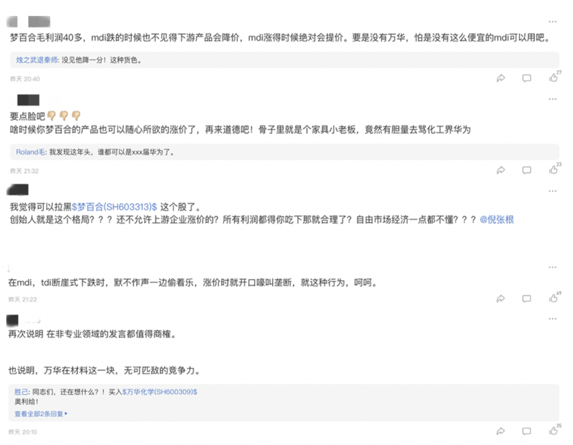Share the post timestamped 昨天 20:10
This screenshot has height=445, width=573.
501,431
